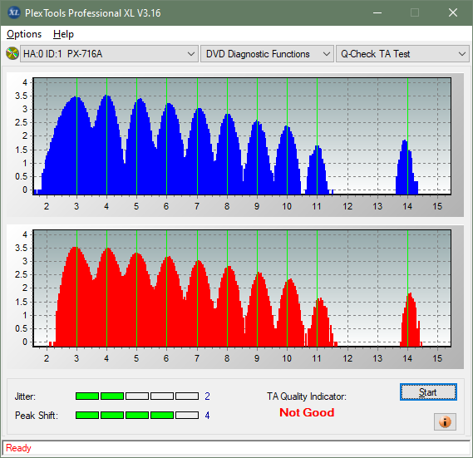This screenshot has height=458, width=473.
Task: Click the disabled maximize window icon
Action: 415,12
